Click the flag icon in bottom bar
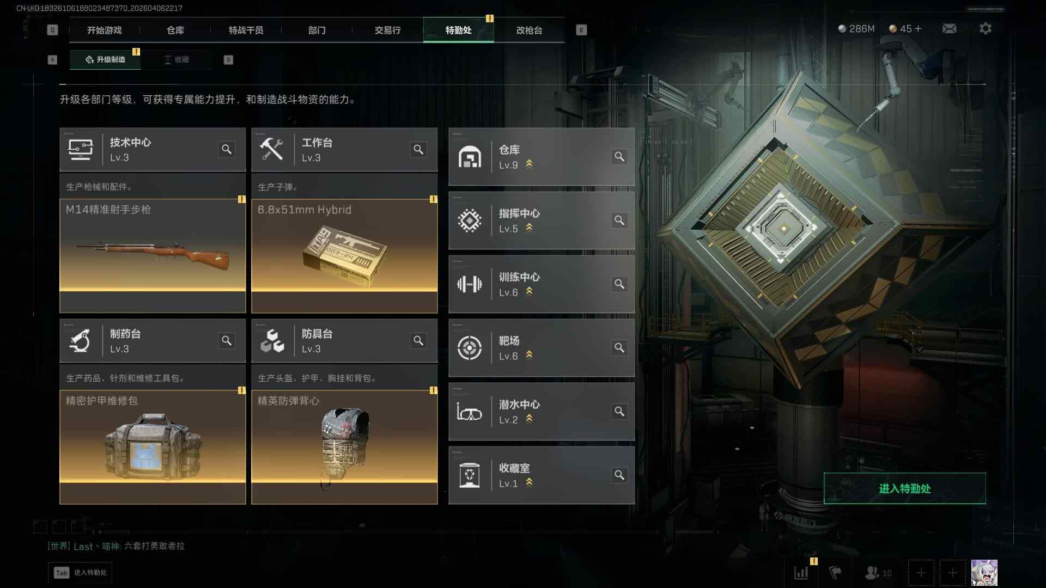1046x588 pixels. point(835,573)
